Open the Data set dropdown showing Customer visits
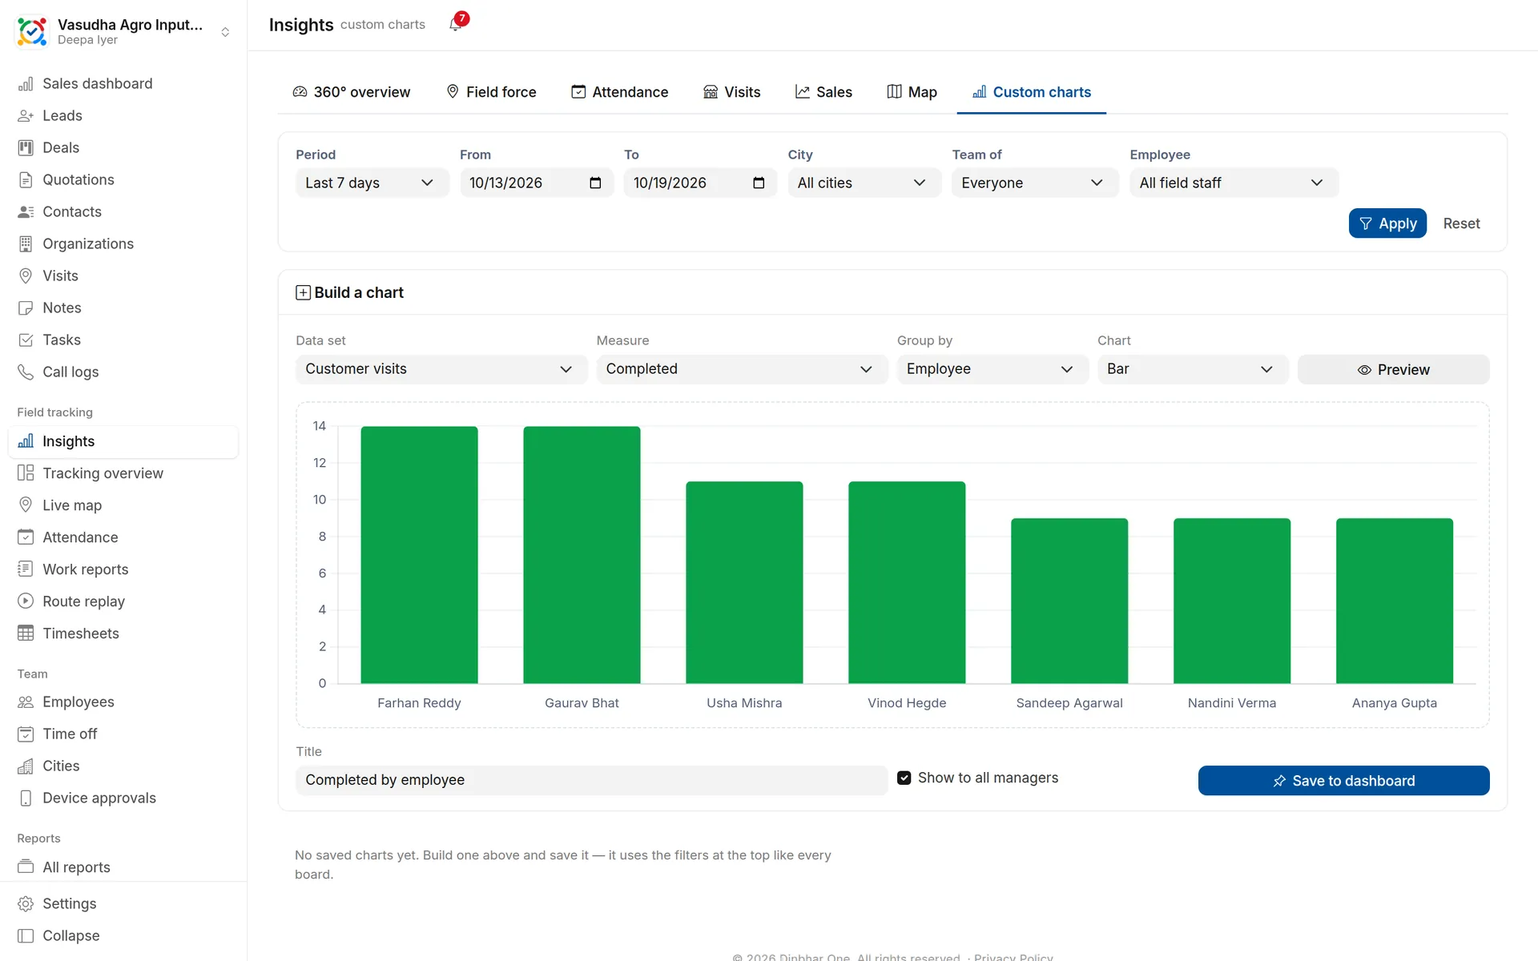 pyautogui.click(x=441, y=369)
